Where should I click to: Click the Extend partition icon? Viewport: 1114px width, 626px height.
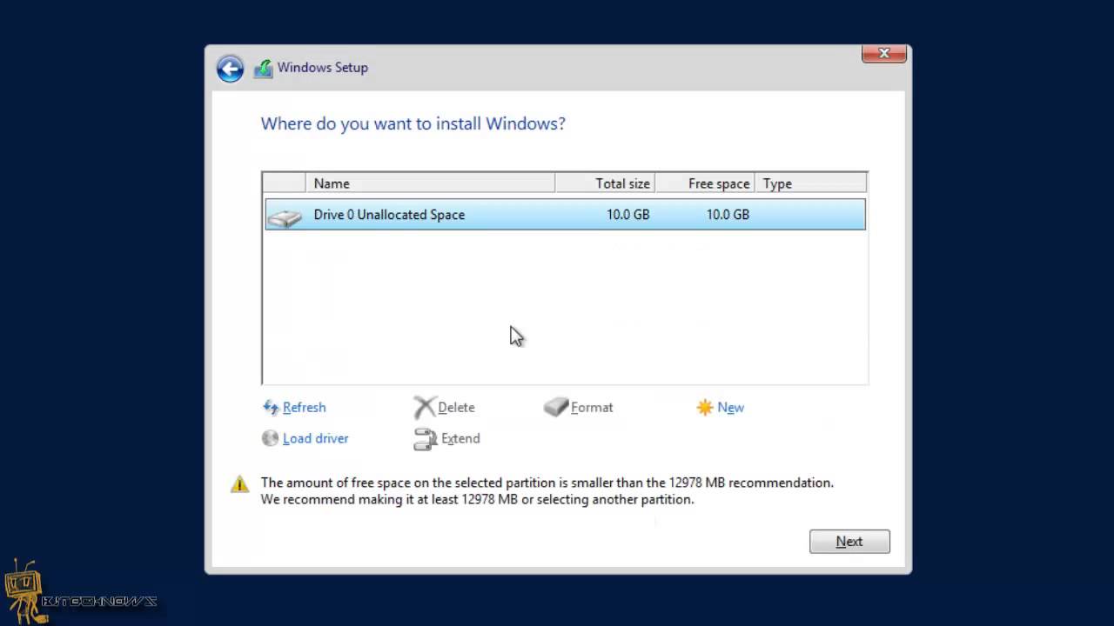(425, 439)
